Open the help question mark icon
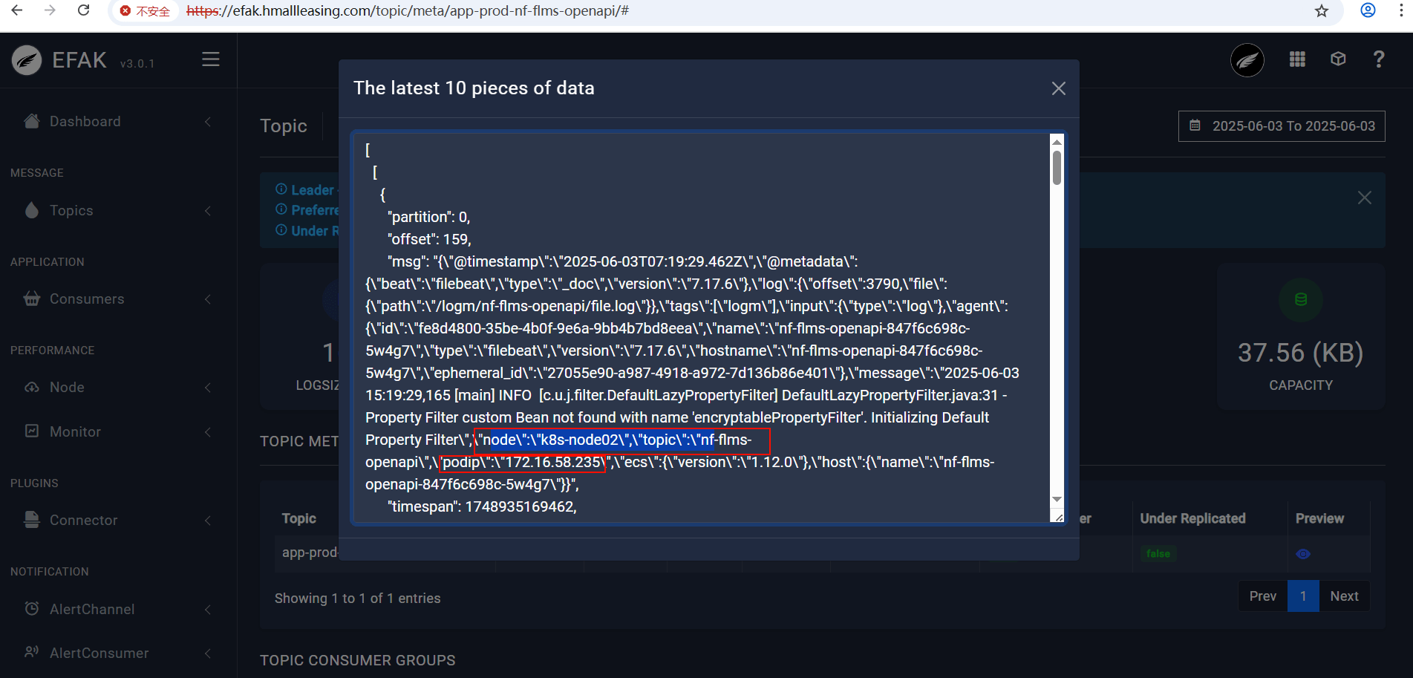 (x=1379, y=59)
